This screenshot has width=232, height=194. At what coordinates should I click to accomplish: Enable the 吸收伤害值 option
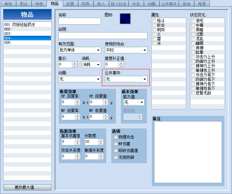click(x=116, y=150)
